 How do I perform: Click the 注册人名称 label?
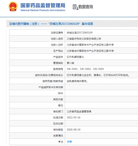[x=57, y=39]
